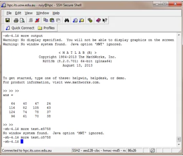Click the What's This help cursor icon
The width and height of the screenshot is (183, 156).
(105, 21)
